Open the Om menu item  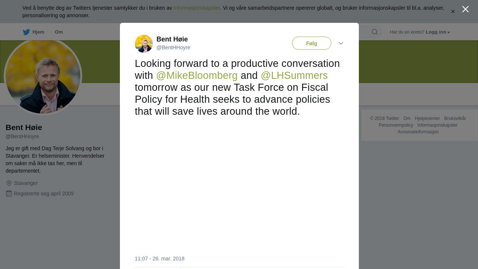pos(59,32)
